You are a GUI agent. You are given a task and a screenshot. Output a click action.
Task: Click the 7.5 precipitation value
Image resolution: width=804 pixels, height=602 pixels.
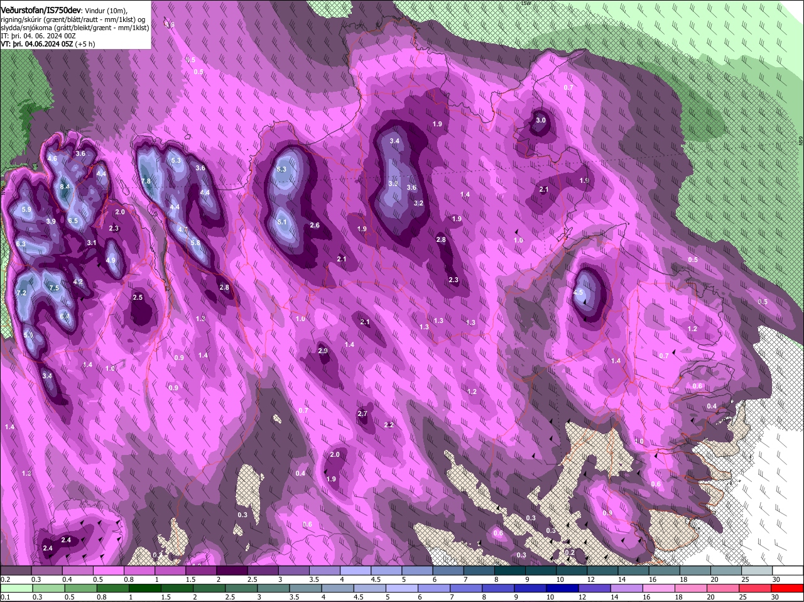click(x=54, y=288)
